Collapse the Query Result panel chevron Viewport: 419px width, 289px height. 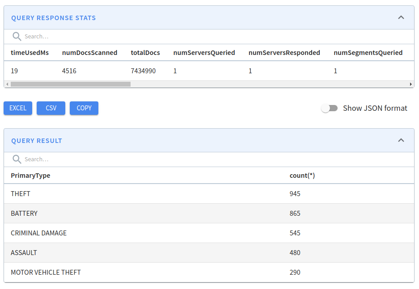(401, 140)
